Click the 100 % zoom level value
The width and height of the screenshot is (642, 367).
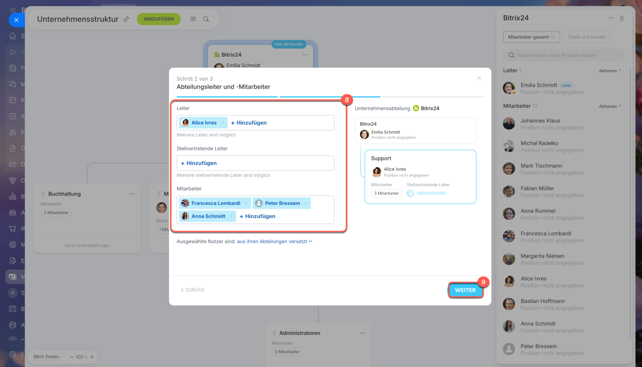[x=82, y=357]
